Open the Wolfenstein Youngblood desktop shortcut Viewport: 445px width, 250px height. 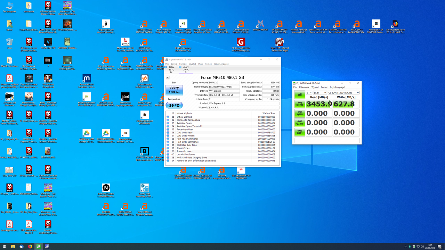pos(48,78)
